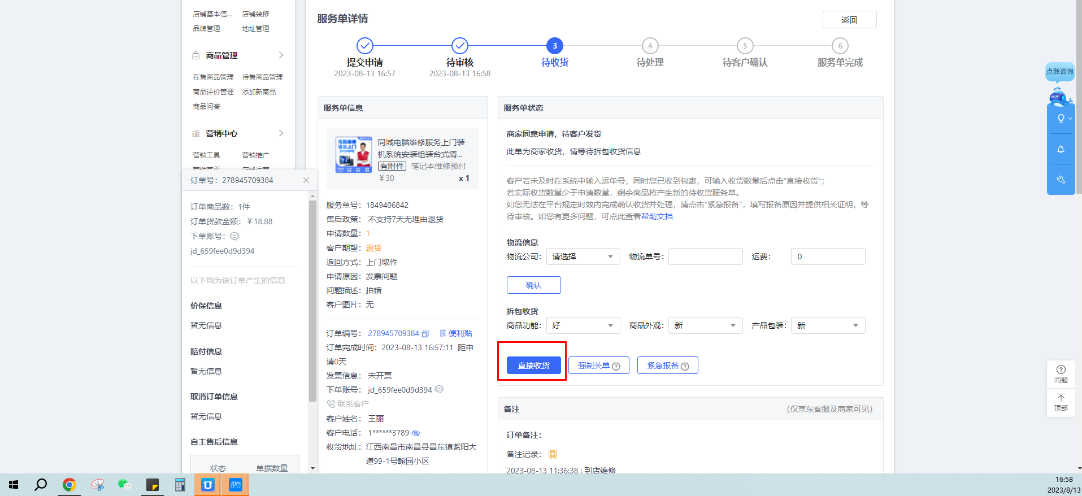Click the bell notification icon in the right sidebar
Image resolution: width=1082 pixels, height=496 pixels.
pos(1061,149)
